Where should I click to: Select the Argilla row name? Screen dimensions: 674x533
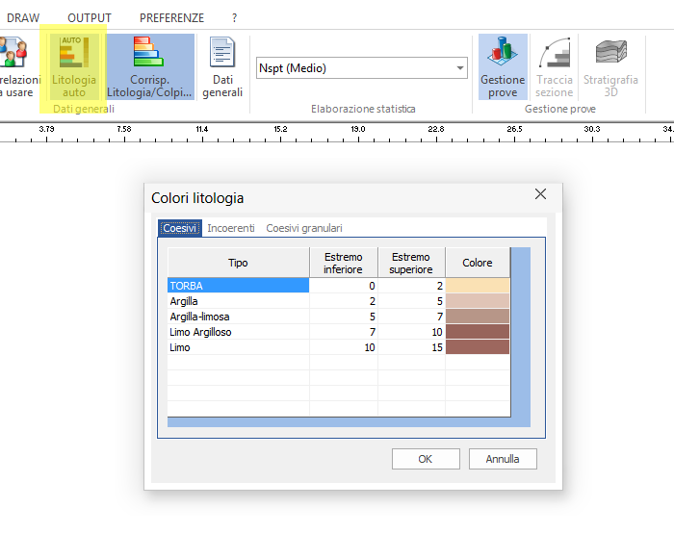238,301
